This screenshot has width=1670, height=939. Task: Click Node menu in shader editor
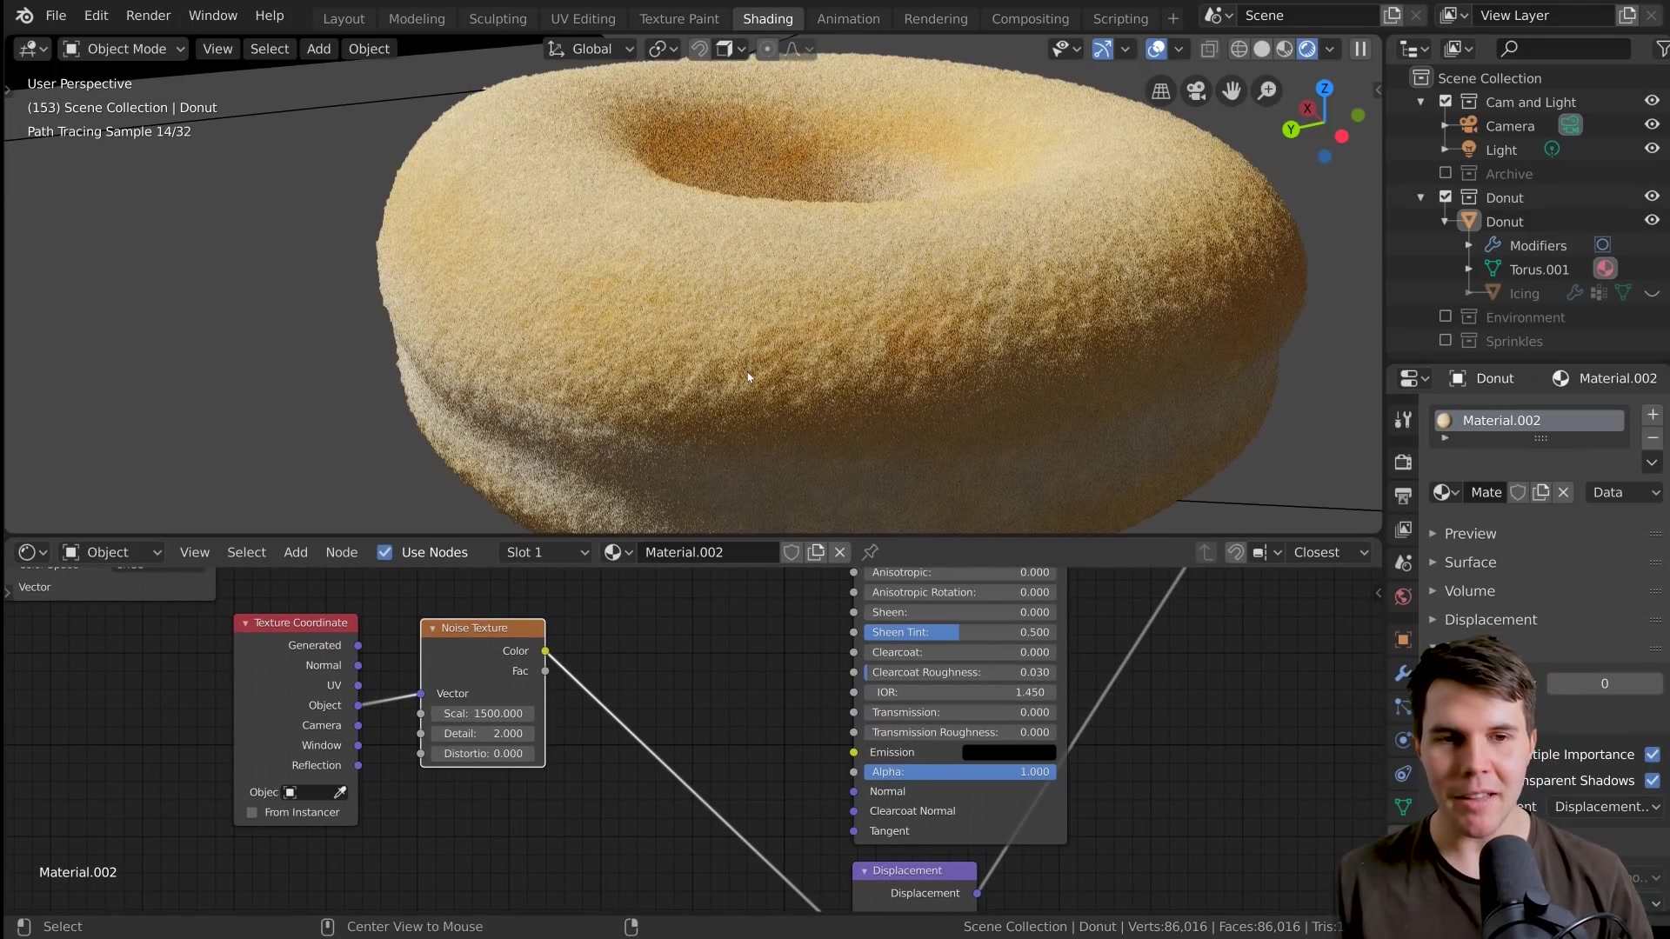(342, 551)
